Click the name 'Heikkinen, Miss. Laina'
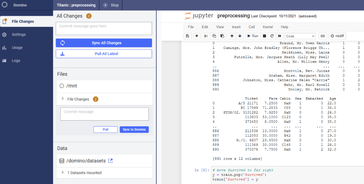This screenshot has height=184, width=364. point(306,53)
